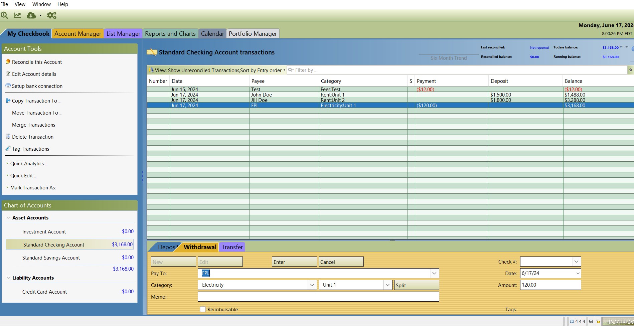Viewport: 634px width, 326px height.
Task: Collapse the Liability Accounts group
Action: (x=8, y=278)
